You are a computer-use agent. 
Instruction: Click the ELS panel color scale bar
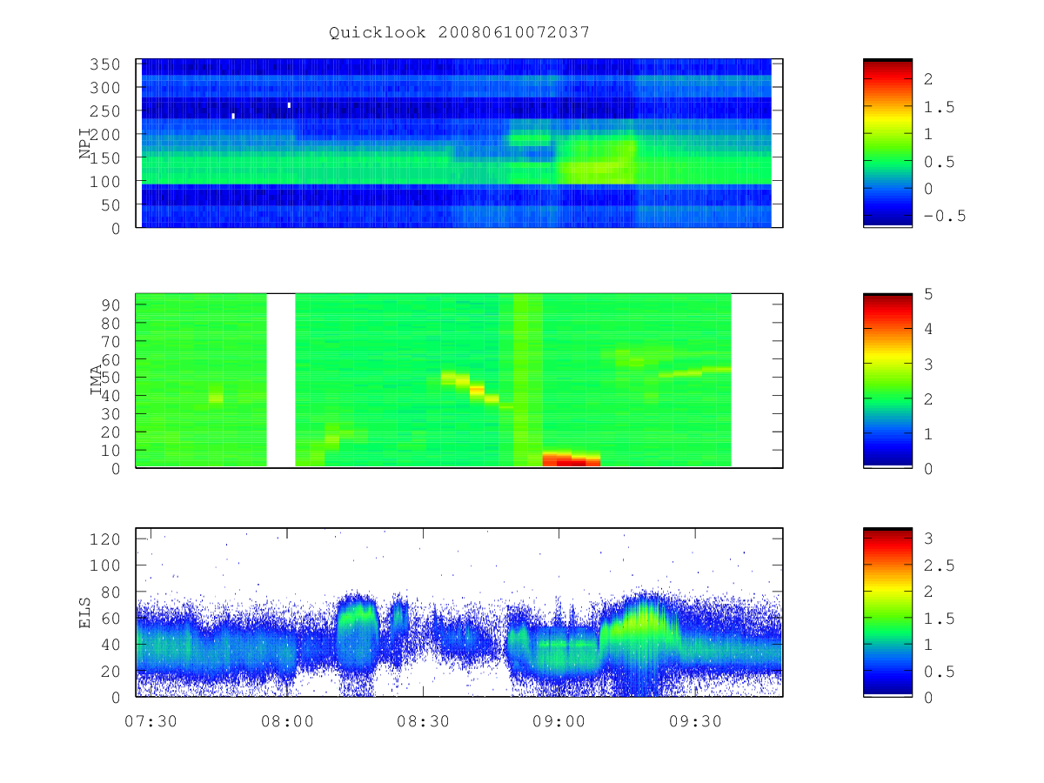pyautogui.click(x=887, y=612)
